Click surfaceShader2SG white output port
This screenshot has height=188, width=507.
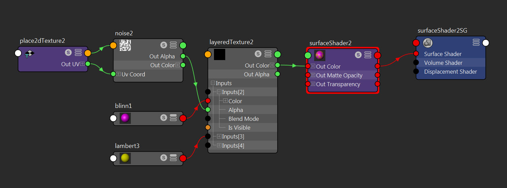tap(486, 43)
